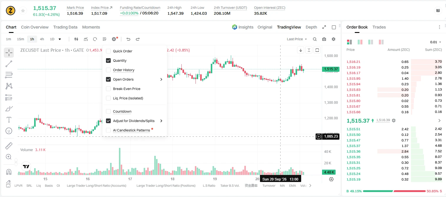This screenshot has width=446, height=197.
Task: Select the Text annotation tool
Action: point(9,120)
